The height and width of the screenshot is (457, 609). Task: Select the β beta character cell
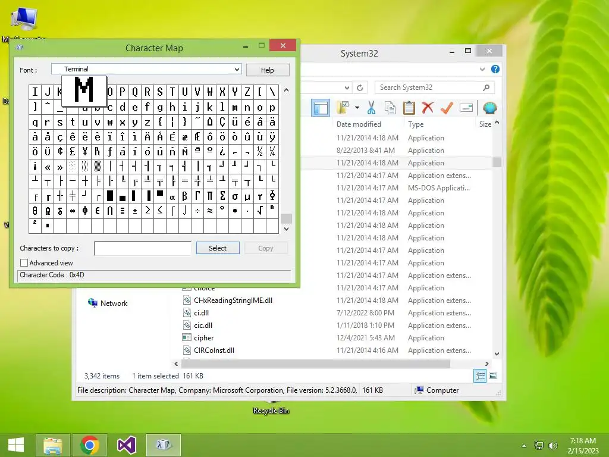pos(185,196)
